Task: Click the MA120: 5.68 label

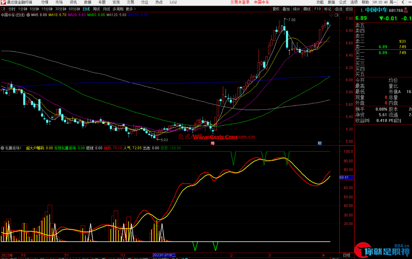Action: (116, 15)
